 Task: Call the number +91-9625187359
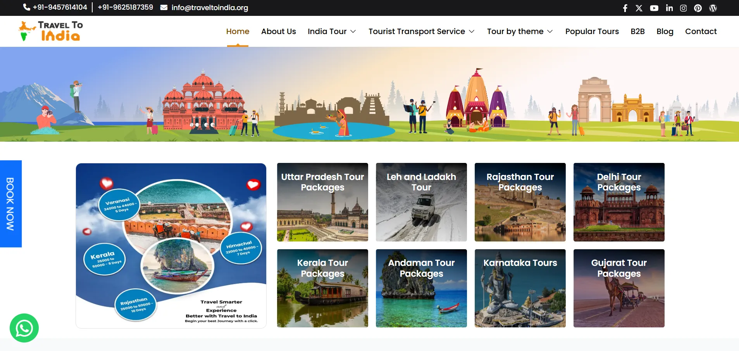[x=125, y=7]
